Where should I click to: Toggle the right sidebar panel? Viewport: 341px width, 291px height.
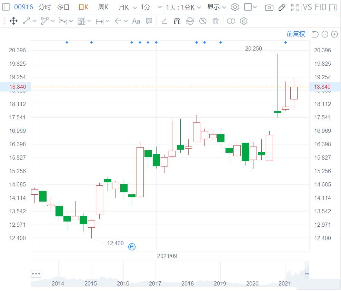click(x=332, y=7)
